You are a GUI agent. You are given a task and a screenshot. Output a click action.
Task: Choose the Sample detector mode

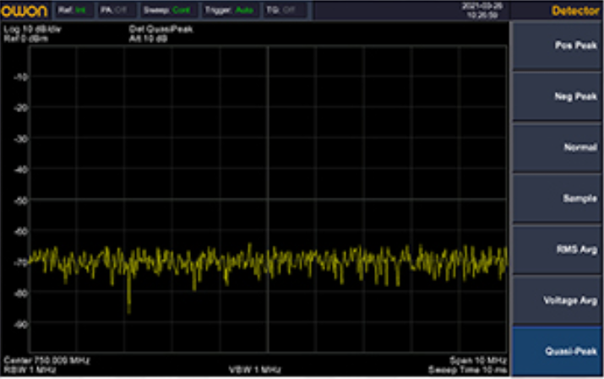click(557, 198)
